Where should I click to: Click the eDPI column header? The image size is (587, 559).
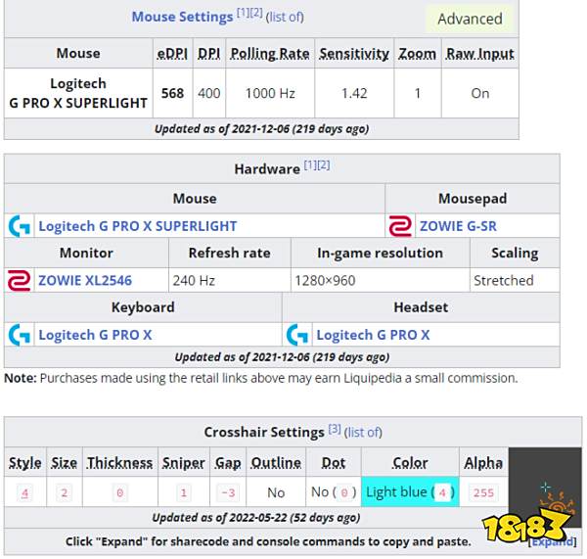(172, 54)
